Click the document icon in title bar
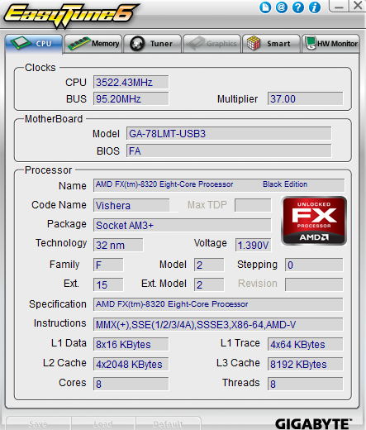 [x=265, y=7]
